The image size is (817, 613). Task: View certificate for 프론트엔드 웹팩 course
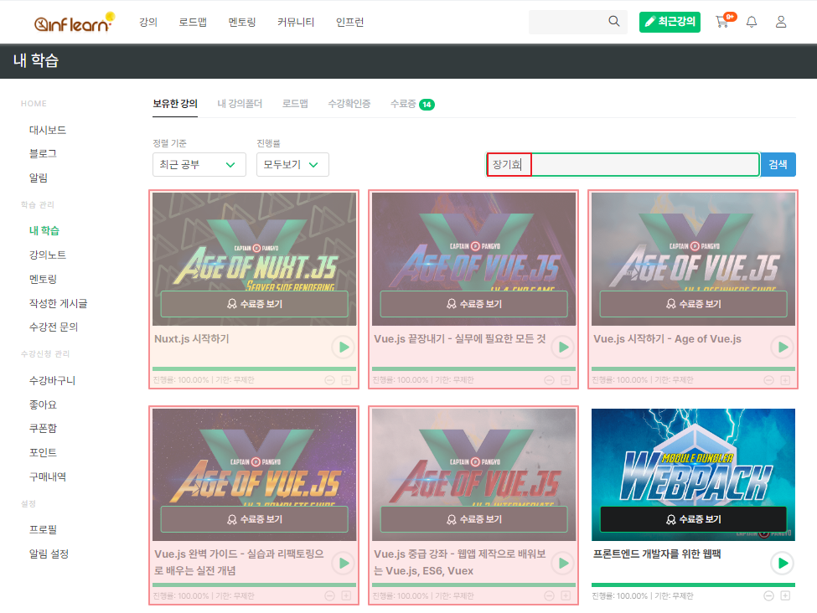click(693, 519)
